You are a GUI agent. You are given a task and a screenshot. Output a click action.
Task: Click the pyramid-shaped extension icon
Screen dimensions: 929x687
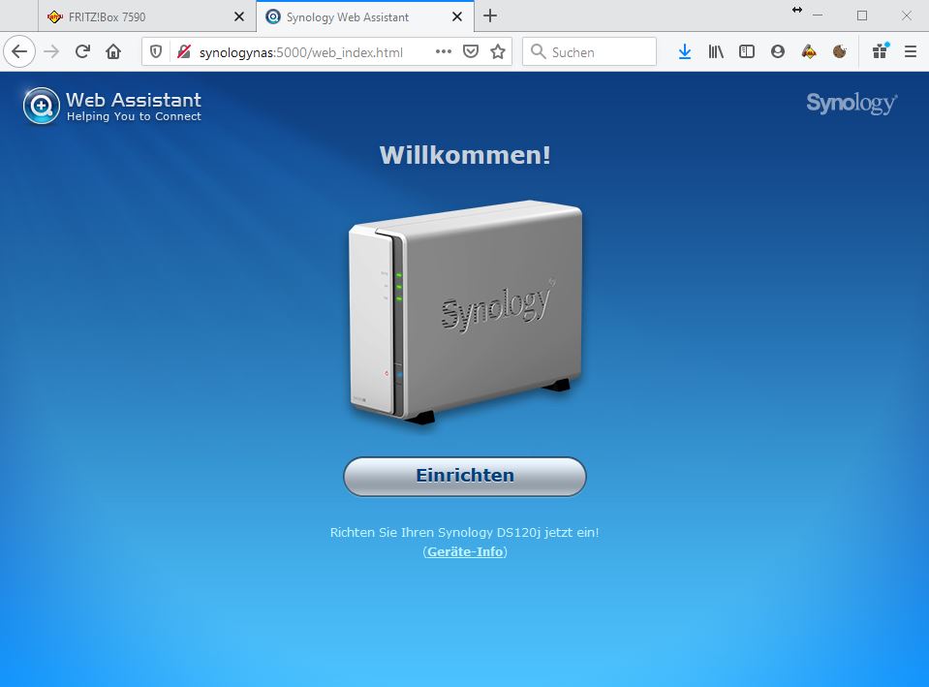[x=808, y=52]
